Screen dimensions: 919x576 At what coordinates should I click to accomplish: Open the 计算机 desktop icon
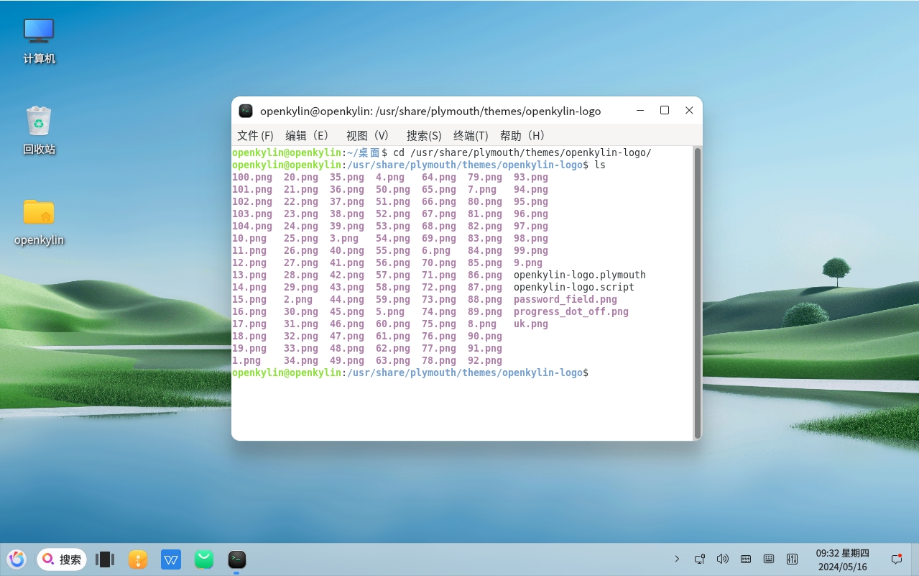click(39, 41)
